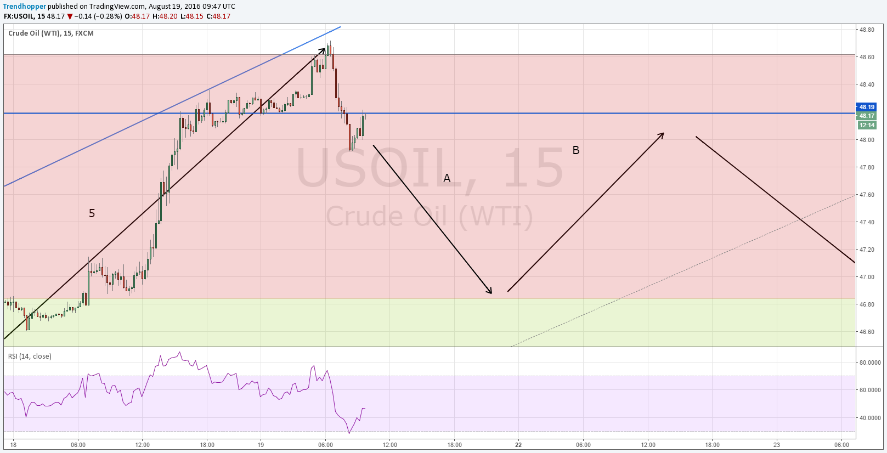
Task: Click the date 23 on time axis
Action: tap(776, 445)
